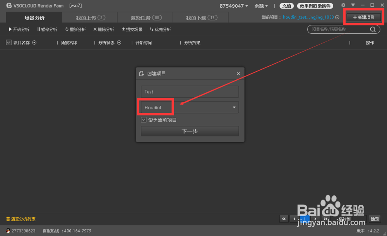
Task: Open analysis status column filter arrow
Action: pyautogui.click(x=119, y=43)
